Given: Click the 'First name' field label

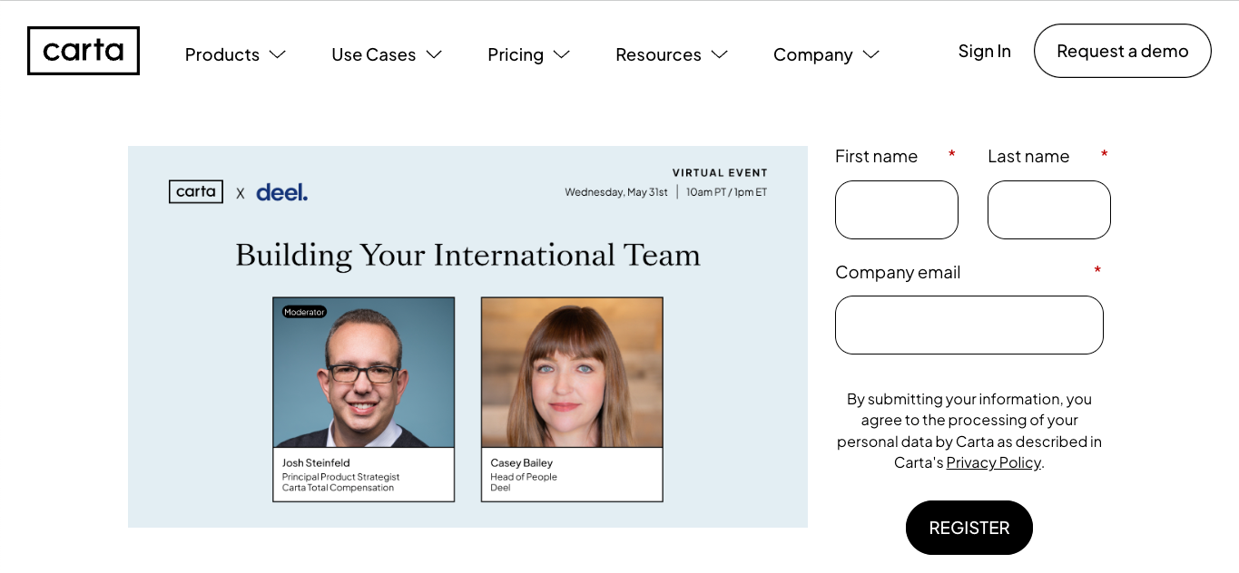Looking at the screenshot, I should click(x=876, y=156).
